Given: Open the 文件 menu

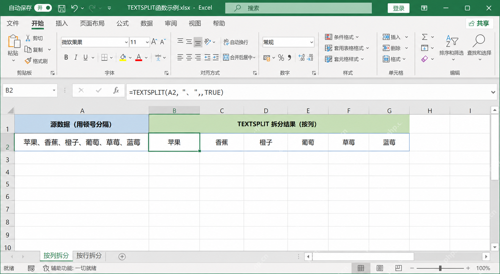Looking at the screenshot, I should [x=13, y=23].
